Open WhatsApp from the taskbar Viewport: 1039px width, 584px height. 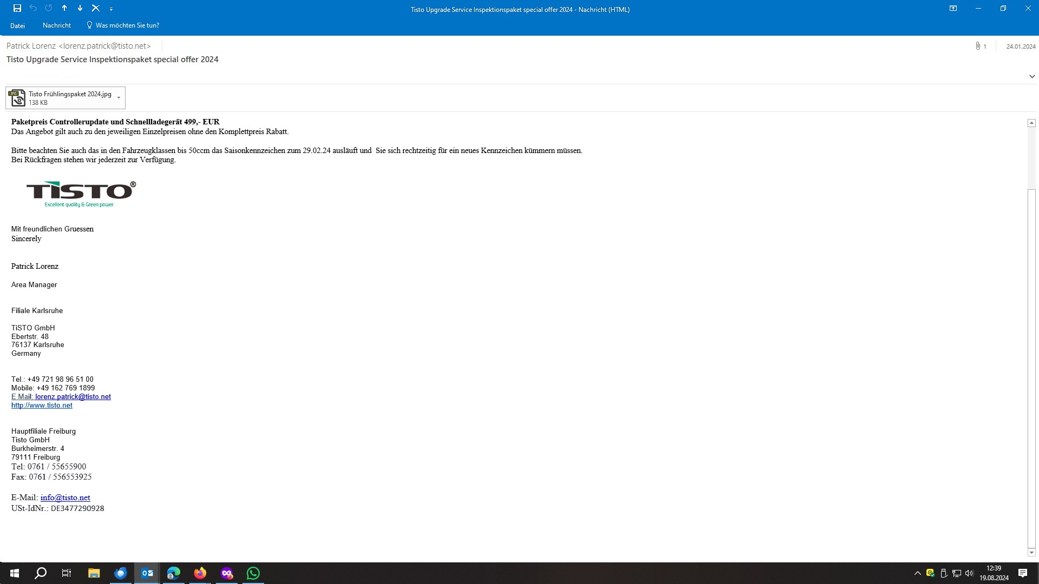pyautogui.click(x=253, y=573)
